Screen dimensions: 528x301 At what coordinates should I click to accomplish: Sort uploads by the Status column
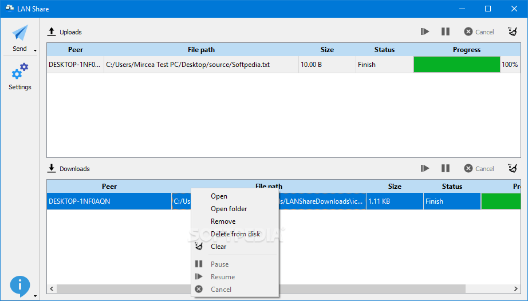tap(384, 50)
